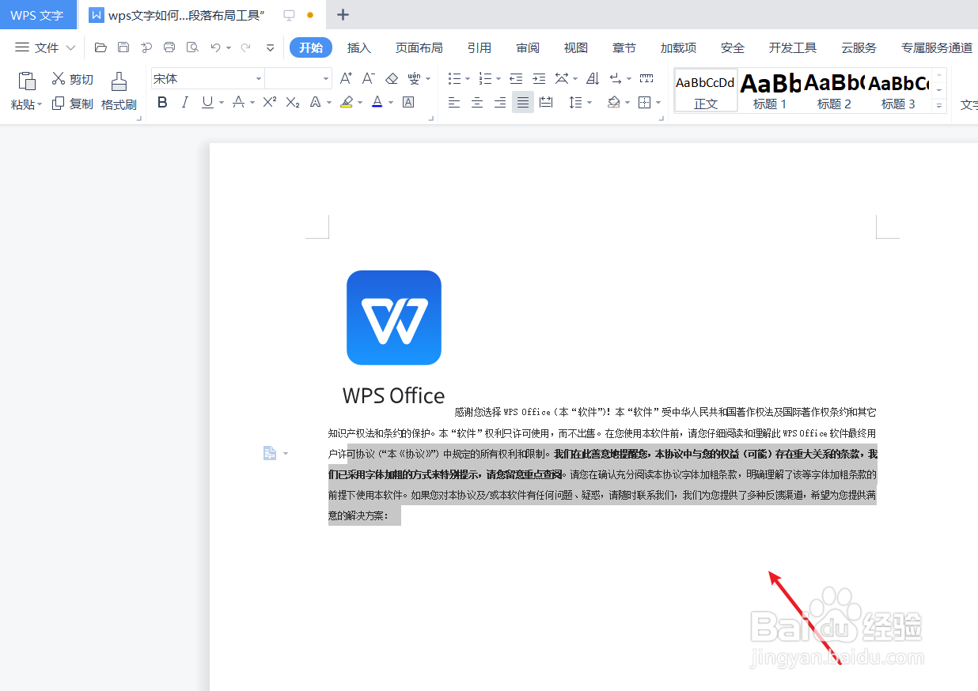Screen dimensions: 978x691
Task: Open Print Preview from quick toolbar
Action: (192, 47)
